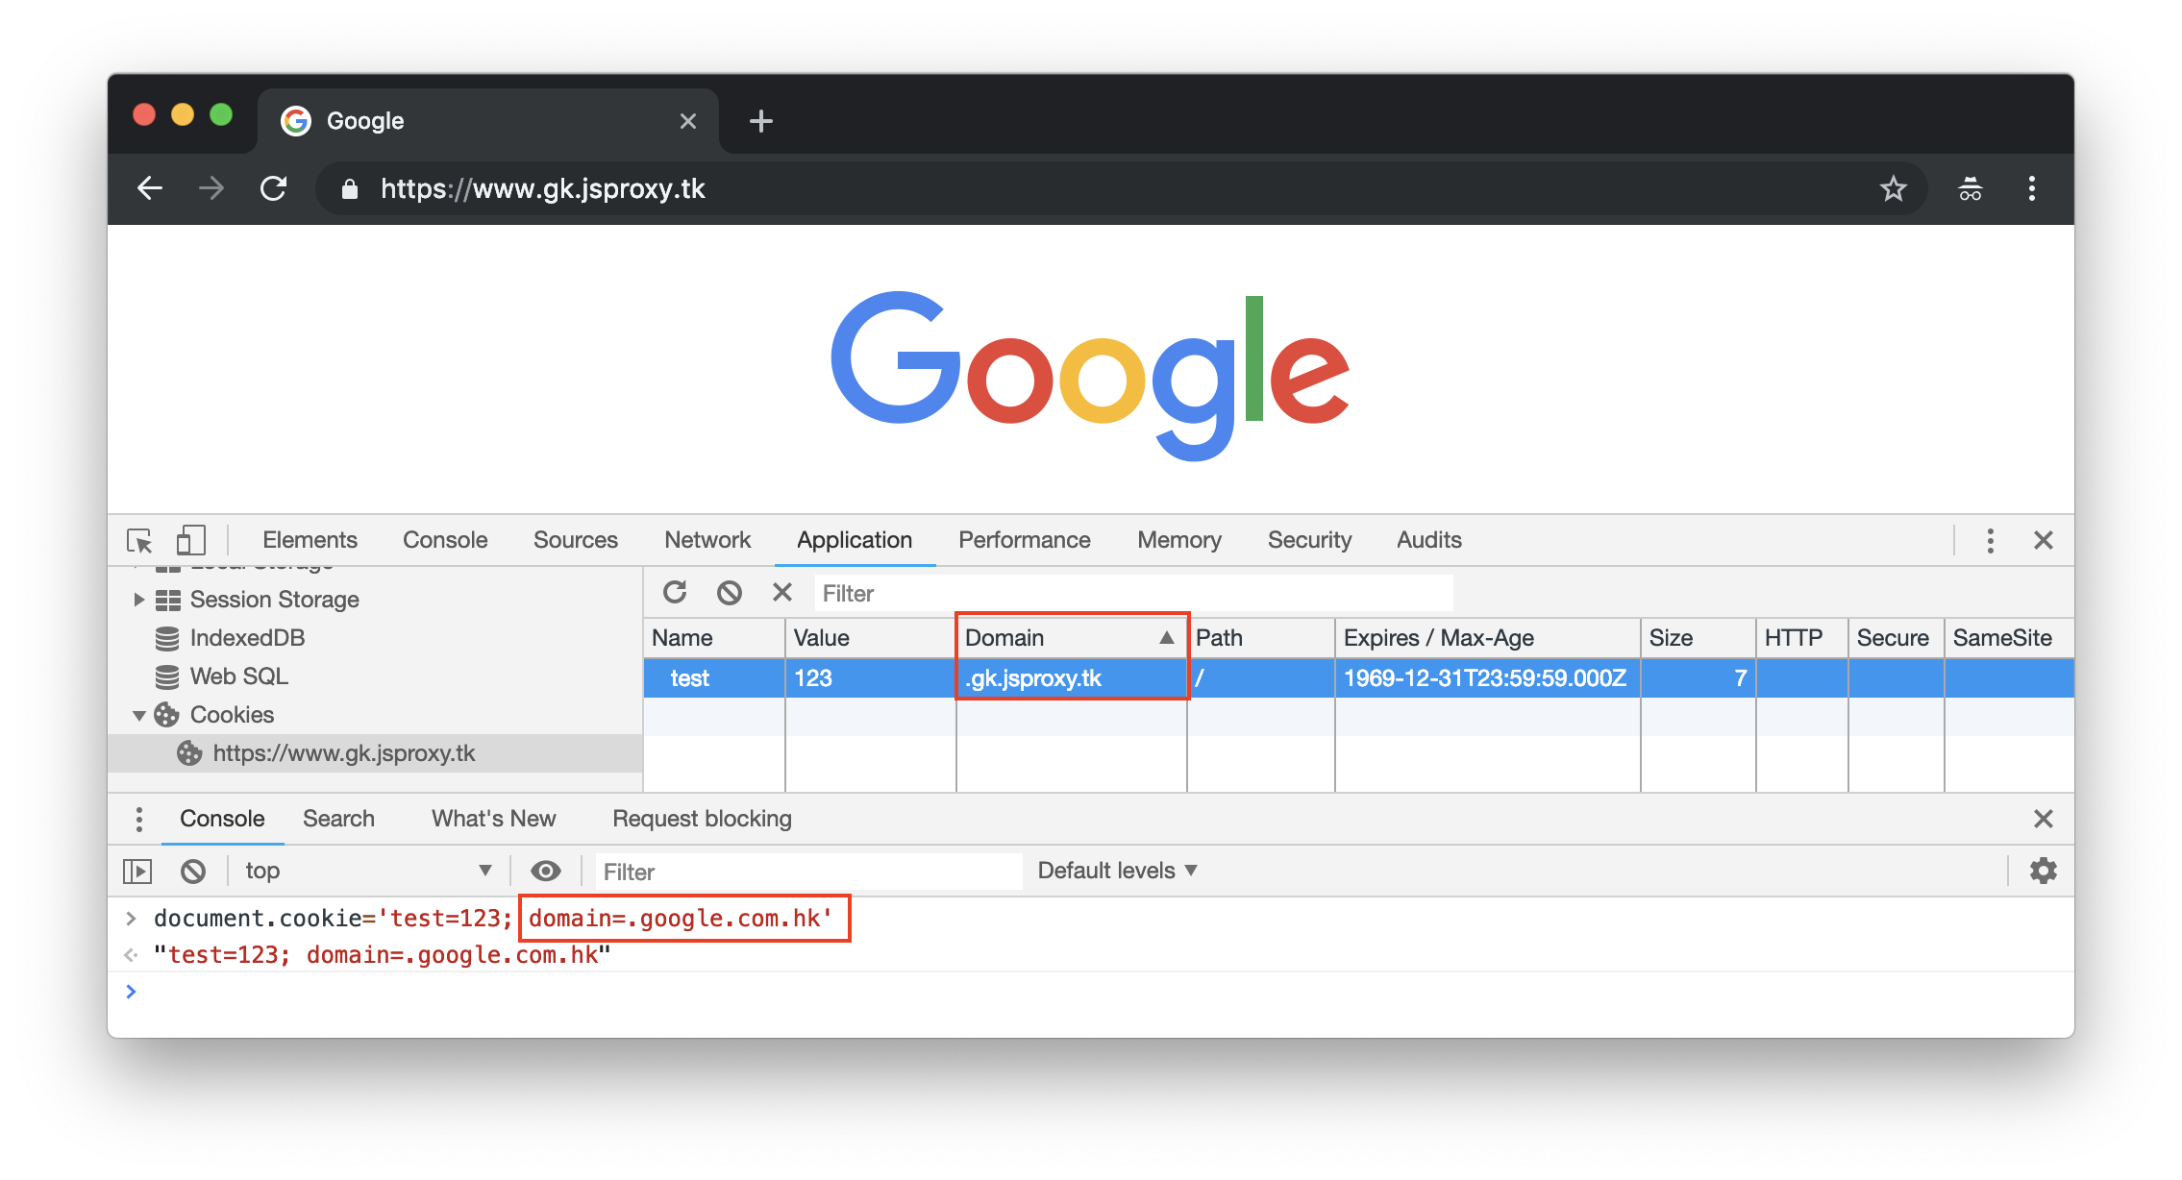The height and width of the screenshot is (1180, 2182).
Task: Clear the console output
Action: point(193,871)
